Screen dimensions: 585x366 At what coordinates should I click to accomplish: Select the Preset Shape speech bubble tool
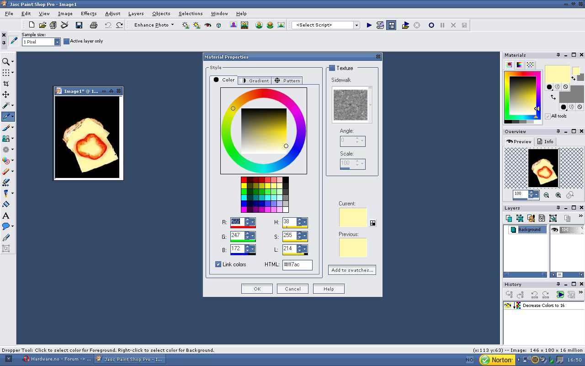(x=6, y=226)
